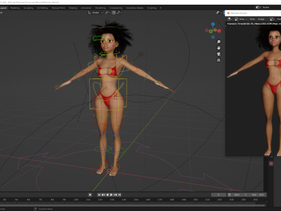Open the snapping options dropdown
Screen dimensions: 281x211
119,13
